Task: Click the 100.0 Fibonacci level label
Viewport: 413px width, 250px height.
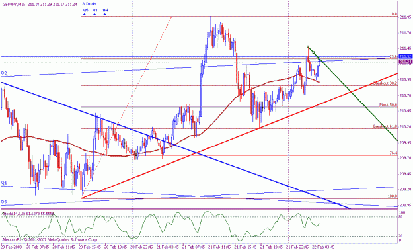Action: [x=393, y=196]
